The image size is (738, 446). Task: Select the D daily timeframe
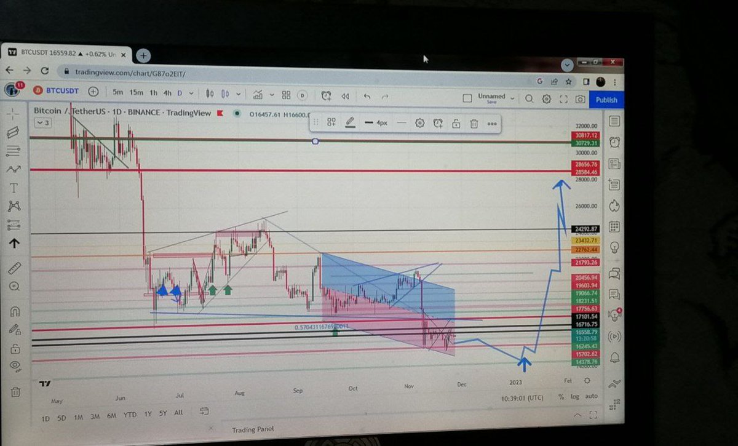pos(180,92)
